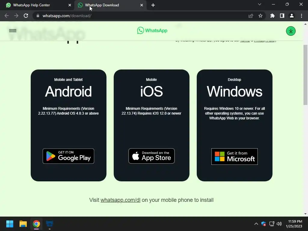The width and height of the screenshot is (308, 231).
Task: Open the Extensions puzzle icon
Action: pyautogui.click(x=273, y=16)
